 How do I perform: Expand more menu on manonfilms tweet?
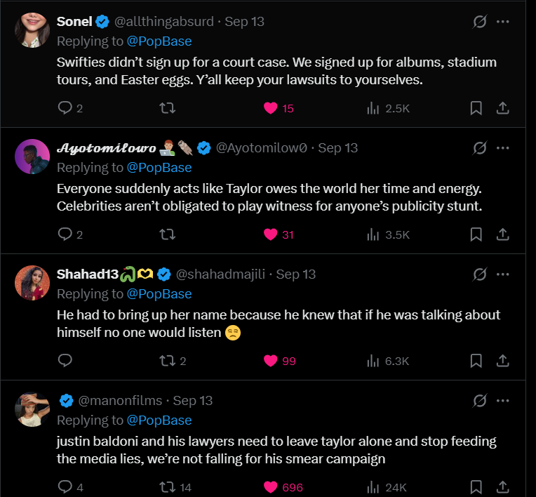[502, 401]
